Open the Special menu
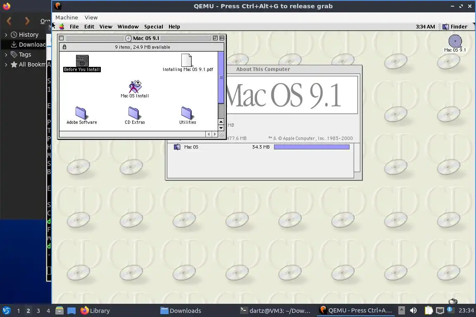 154,27
